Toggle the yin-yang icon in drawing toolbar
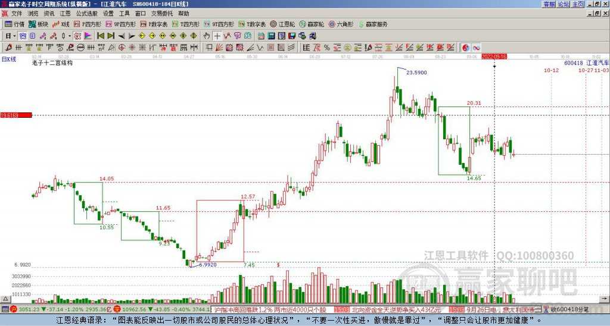Screen dimensions: 610x326 tap(466, 48)
